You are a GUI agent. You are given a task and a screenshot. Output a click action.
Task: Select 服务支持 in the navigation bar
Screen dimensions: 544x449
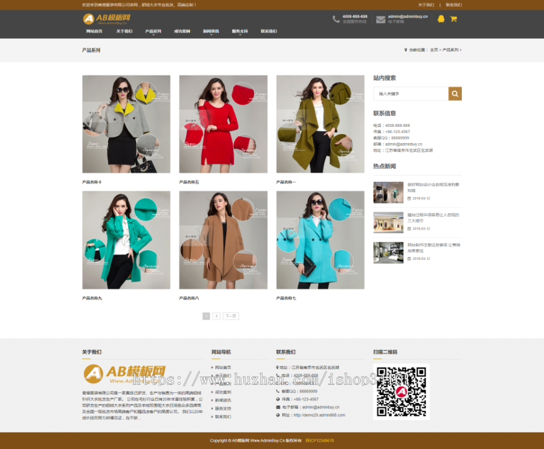tap(239, 30)
